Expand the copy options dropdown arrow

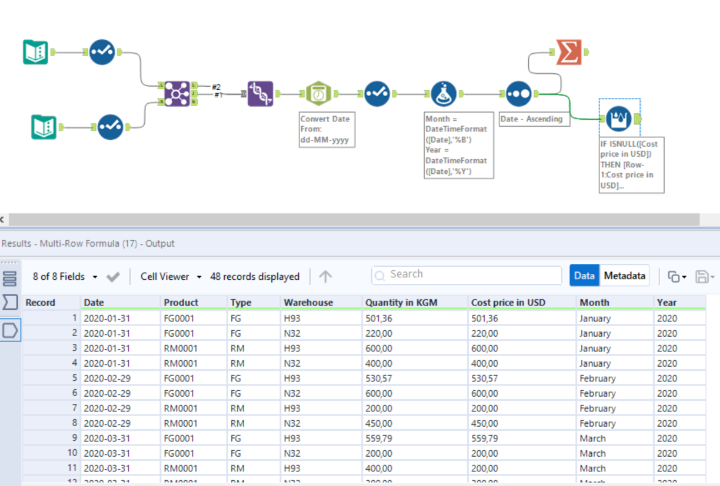tap(684, 277)
